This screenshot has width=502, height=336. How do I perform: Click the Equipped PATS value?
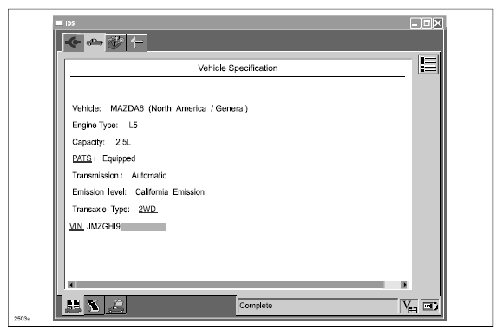[119, 158]
